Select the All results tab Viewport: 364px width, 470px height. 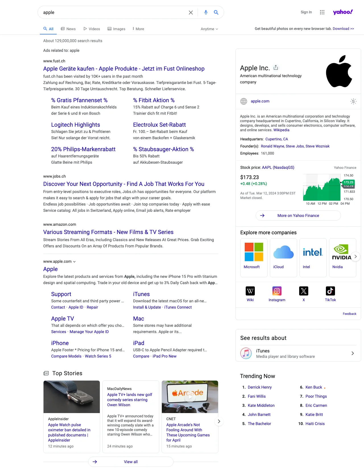(x=48, y=29)
